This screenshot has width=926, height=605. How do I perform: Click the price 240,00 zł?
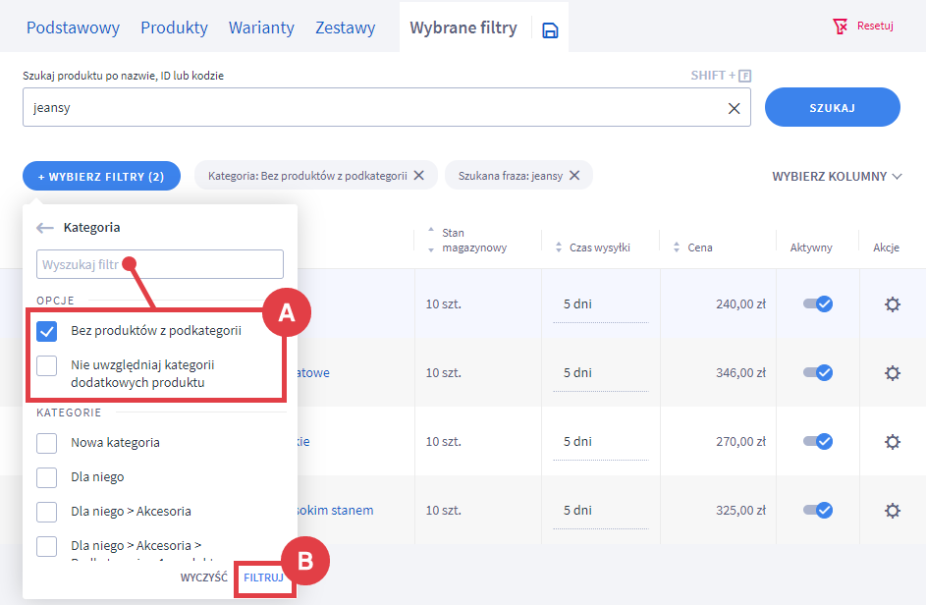pyautogui.click(x=741, y=304)
